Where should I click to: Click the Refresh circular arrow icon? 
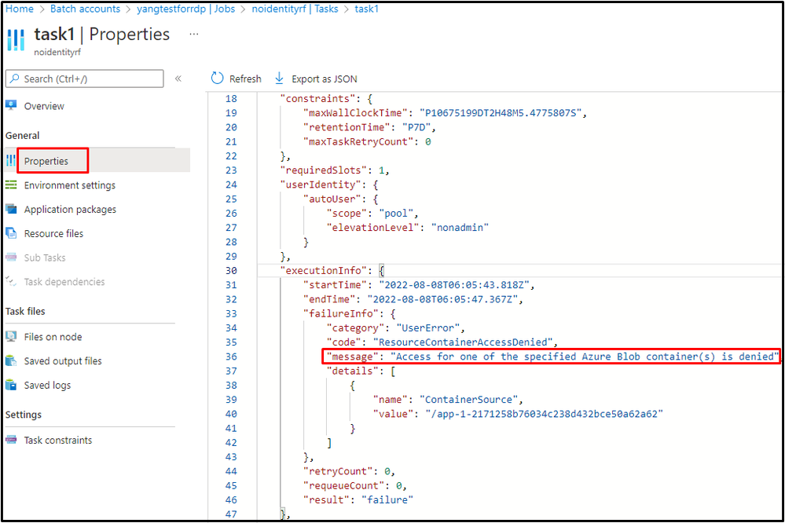[217, 78]
